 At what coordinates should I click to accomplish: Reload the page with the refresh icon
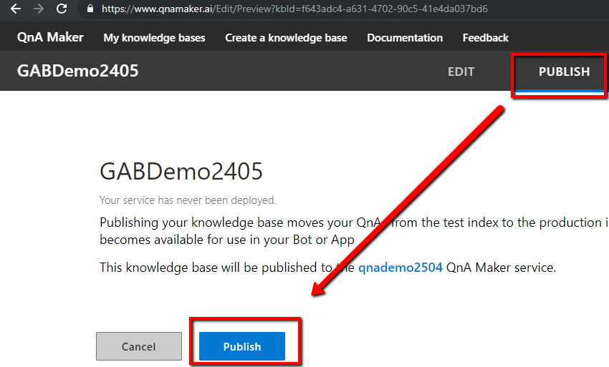[x=62, y=9]
